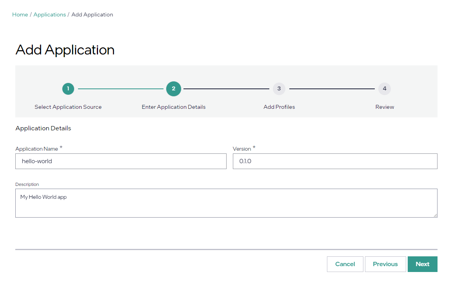Click the step 2 circle icon
This screenshot has height=281, width=452.
174,89
